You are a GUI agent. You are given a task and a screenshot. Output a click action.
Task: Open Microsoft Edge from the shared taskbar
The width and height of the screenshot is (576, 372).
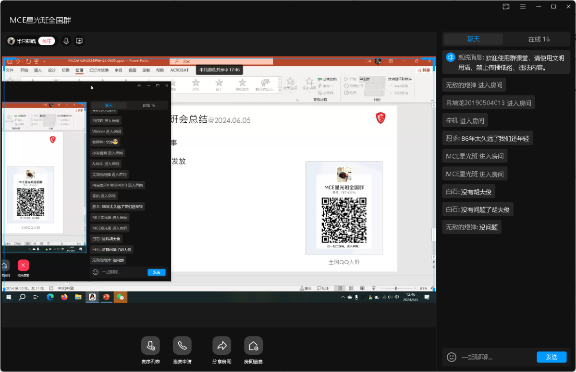(x=50, y=297)
